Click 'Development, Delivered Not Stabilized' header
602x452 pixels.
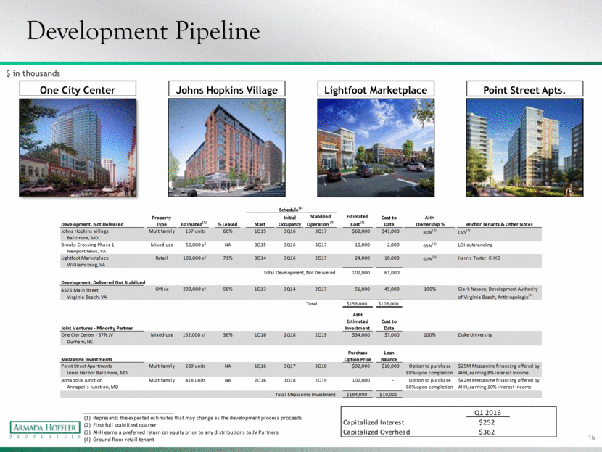click(103, 282)
